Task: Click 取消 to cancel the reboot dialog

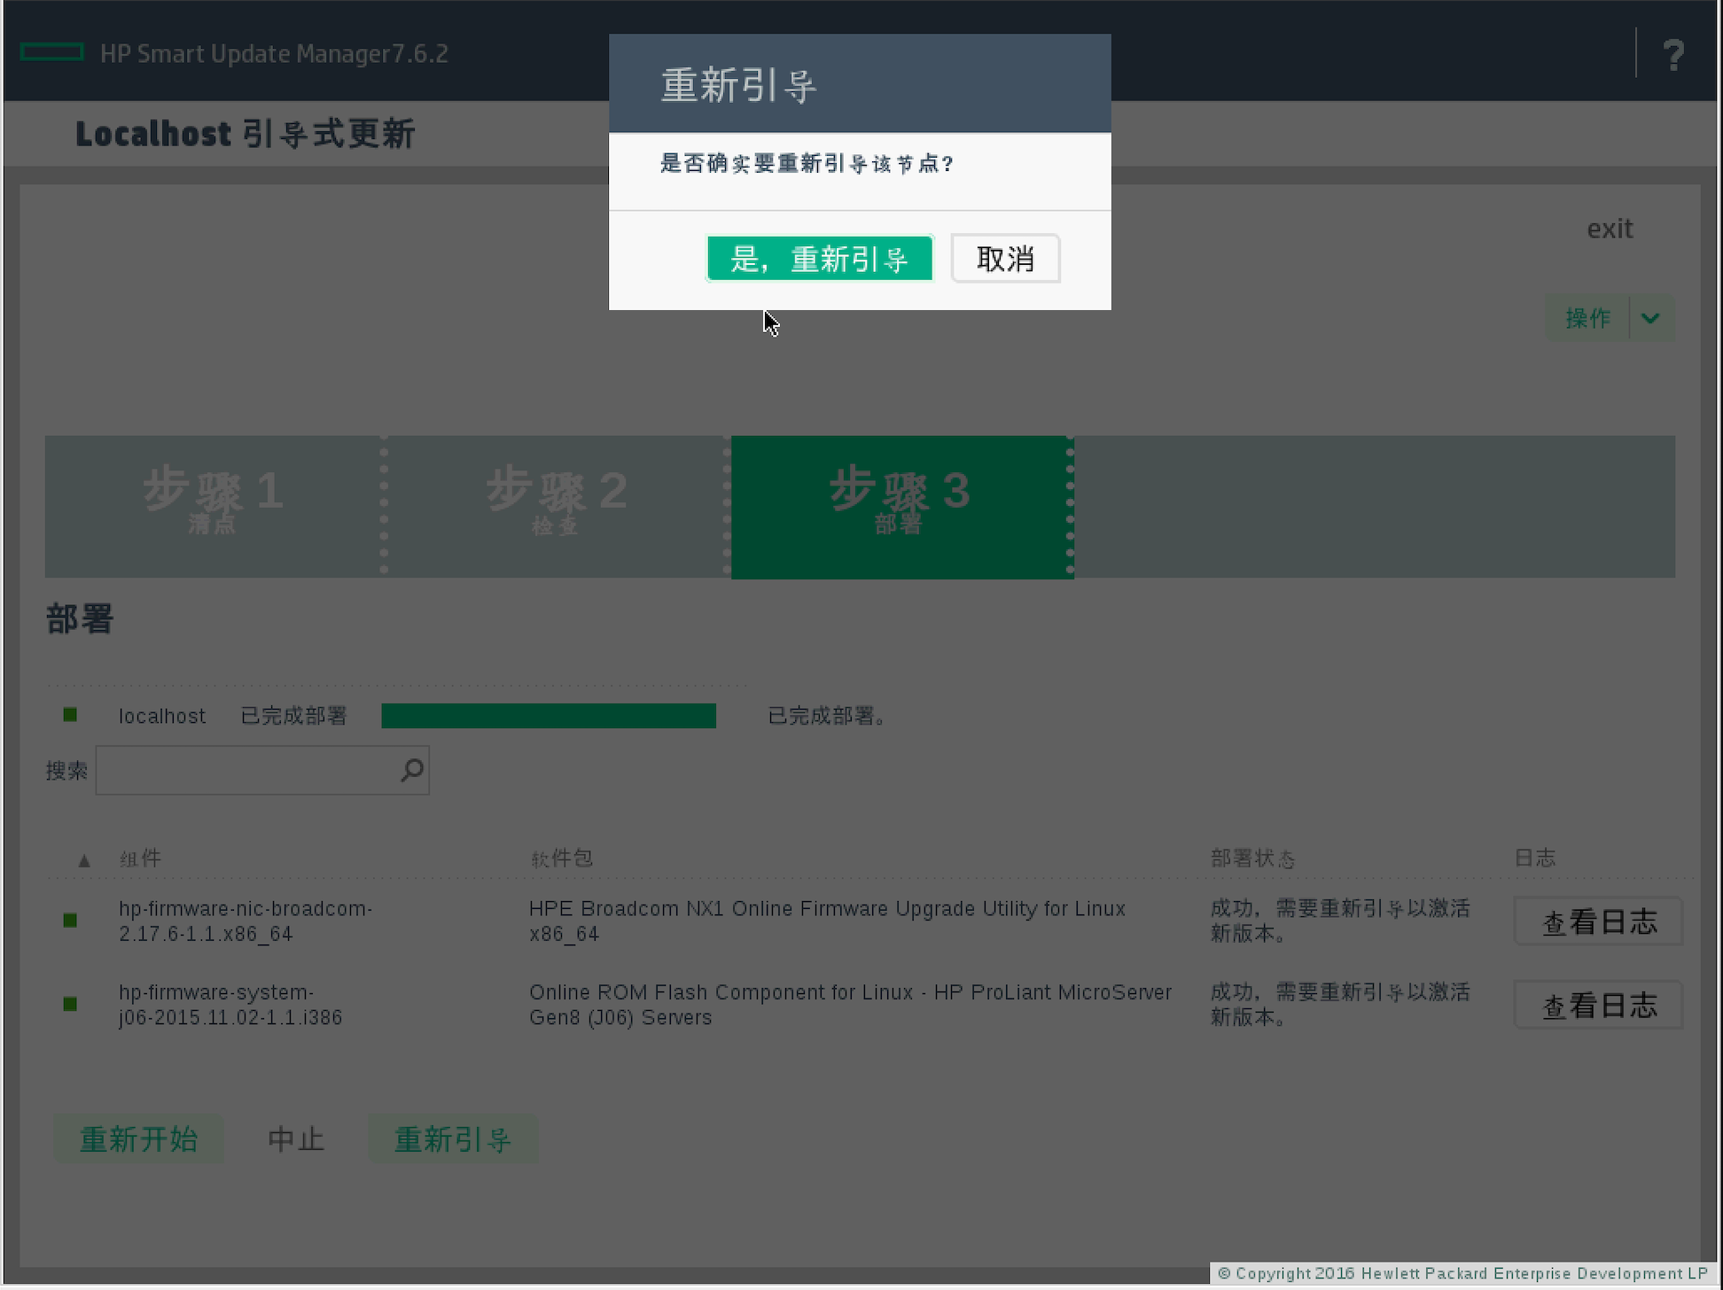Action: [x=1005, y=259]
